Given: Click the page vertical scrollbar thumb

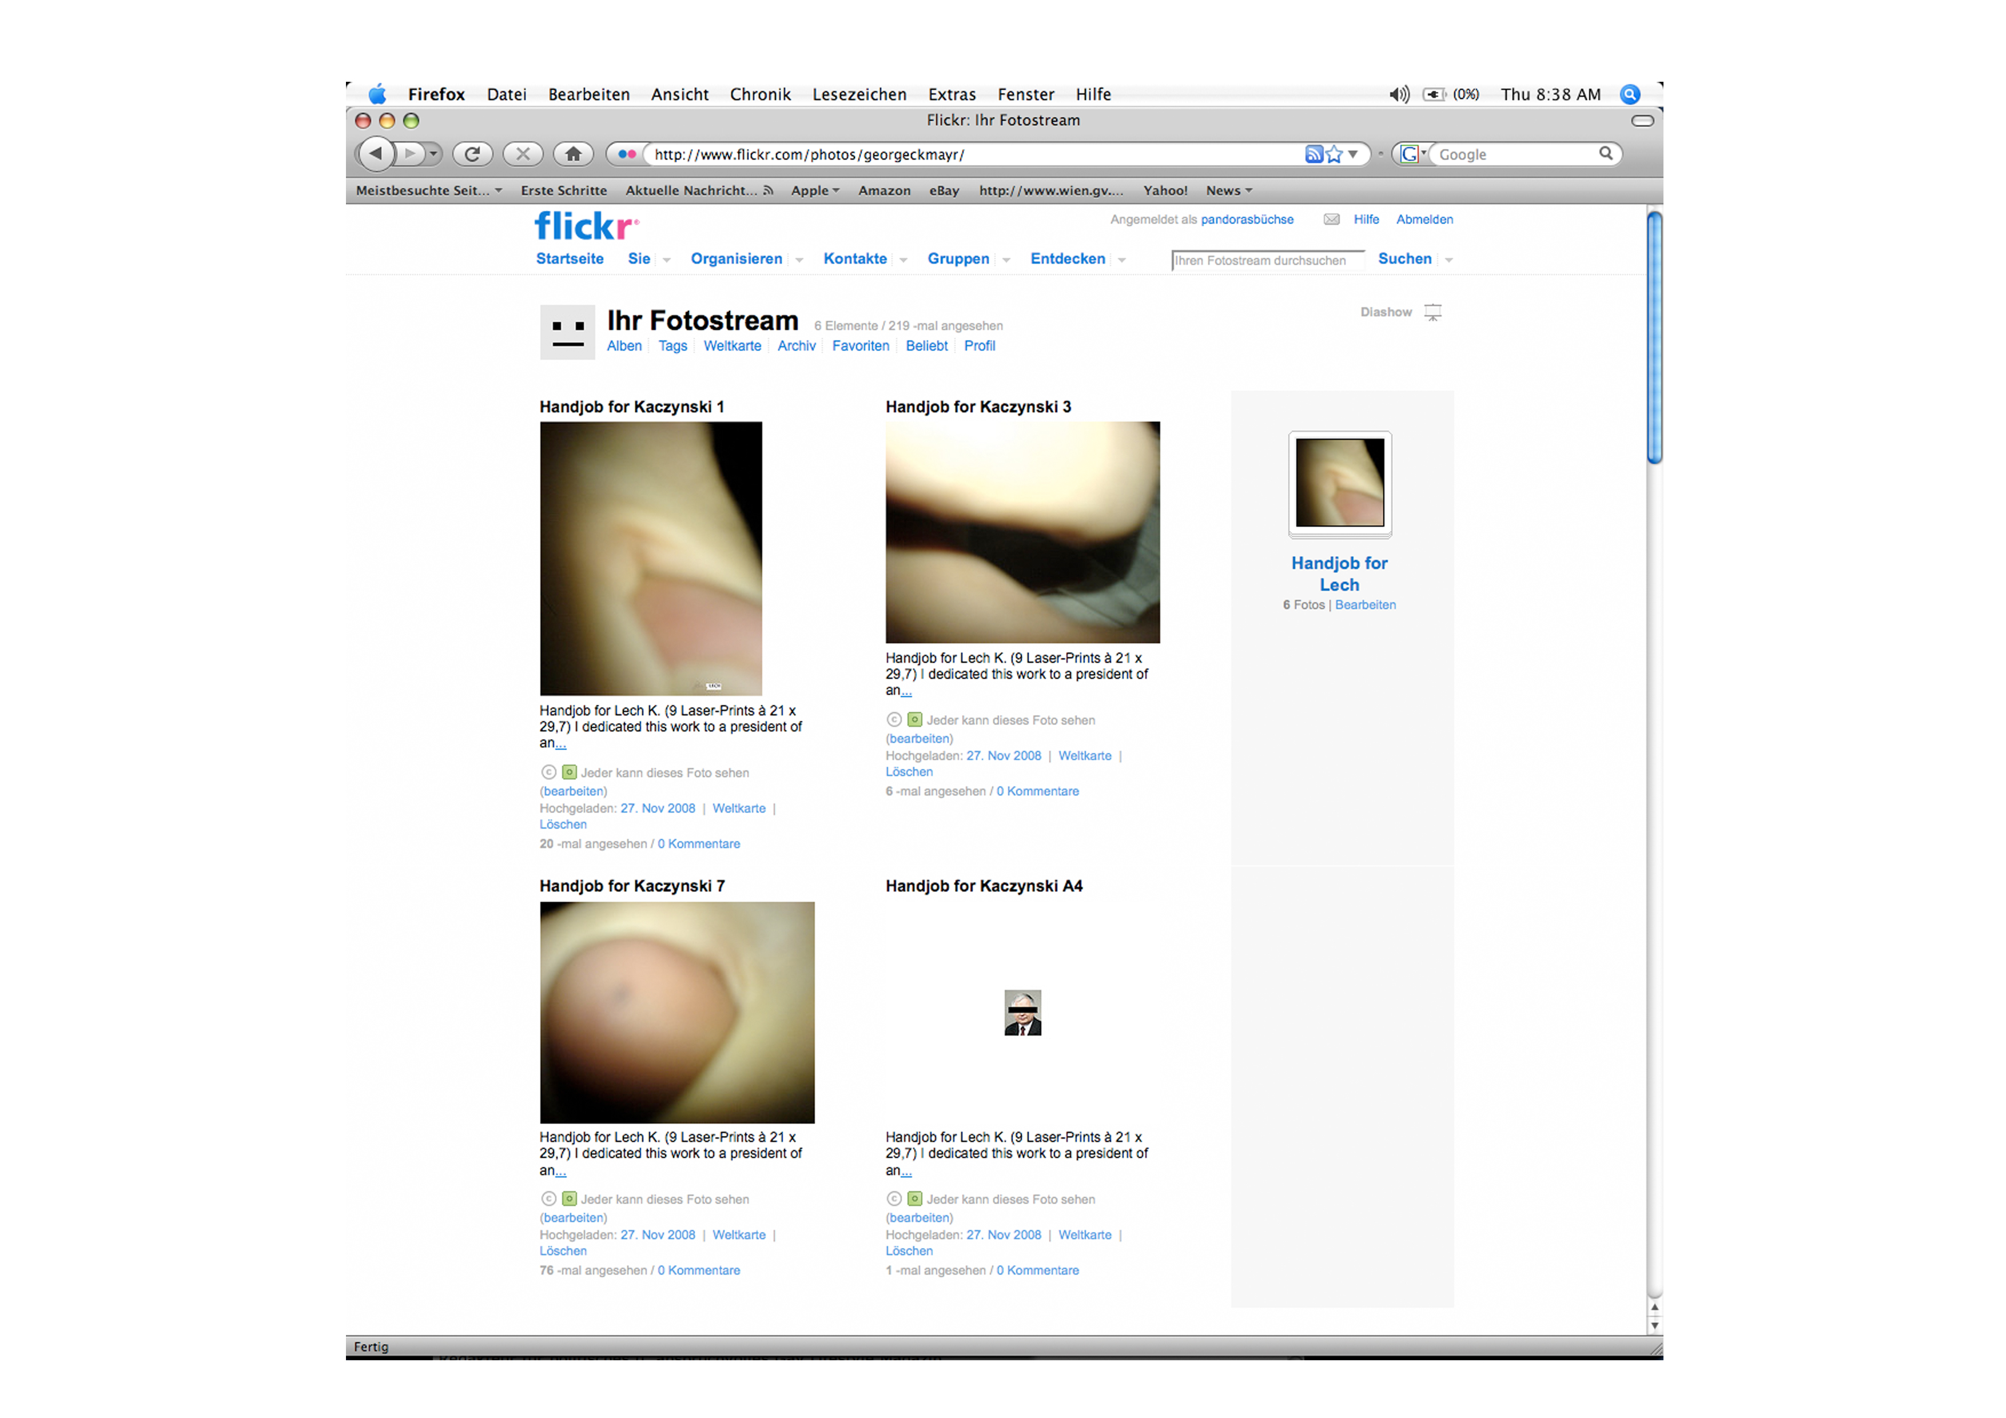Looking at the screenshot, I should coord(1654,336).
